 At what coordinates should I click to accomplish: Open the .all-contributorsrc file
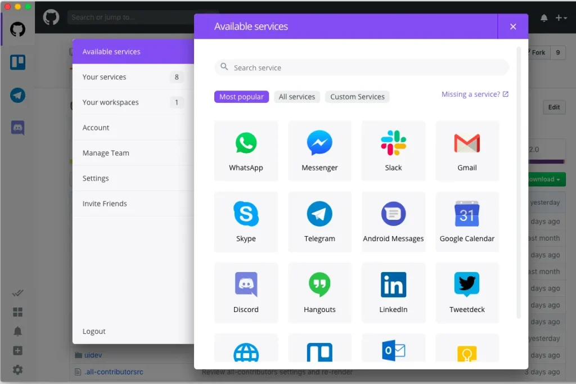click(114, 372)
